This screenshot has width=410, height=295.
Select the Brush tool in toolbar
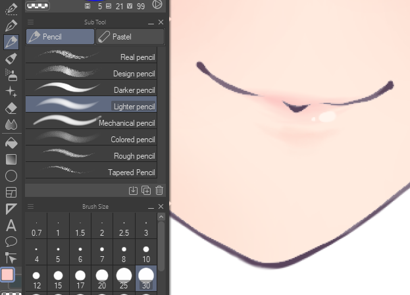coord(11,59)
